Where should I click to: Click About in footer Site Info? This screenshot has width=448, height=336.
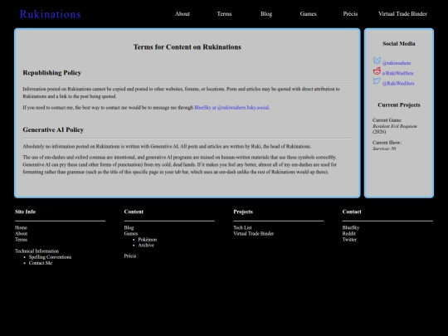click(x=21, y=233)
